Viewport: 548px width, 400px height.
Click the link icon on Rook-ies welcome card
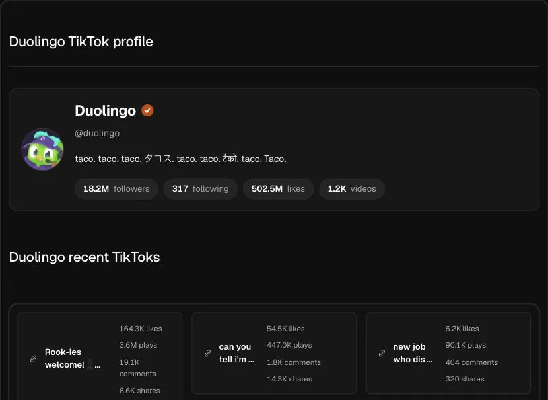pos(33,359)
